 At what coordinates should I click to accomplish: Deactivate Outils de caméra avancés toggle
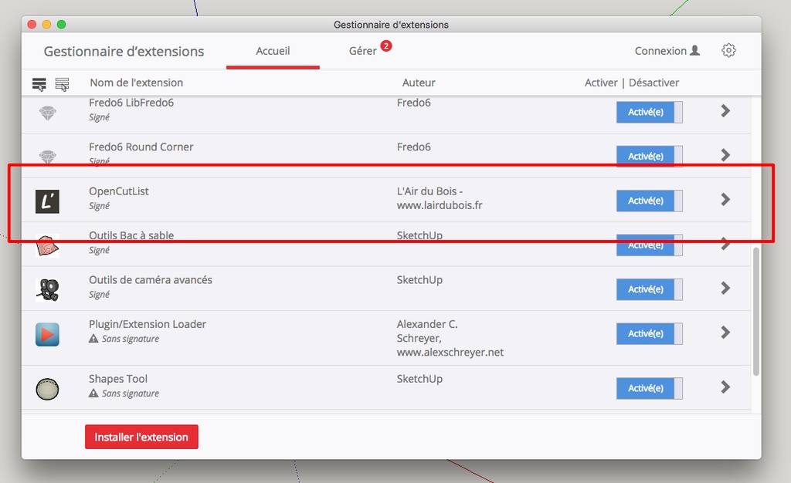click(x=649, y=289)
